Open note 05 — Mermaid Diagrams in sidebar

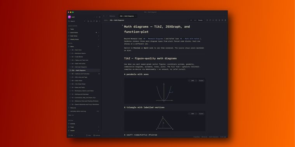point(84,67)
